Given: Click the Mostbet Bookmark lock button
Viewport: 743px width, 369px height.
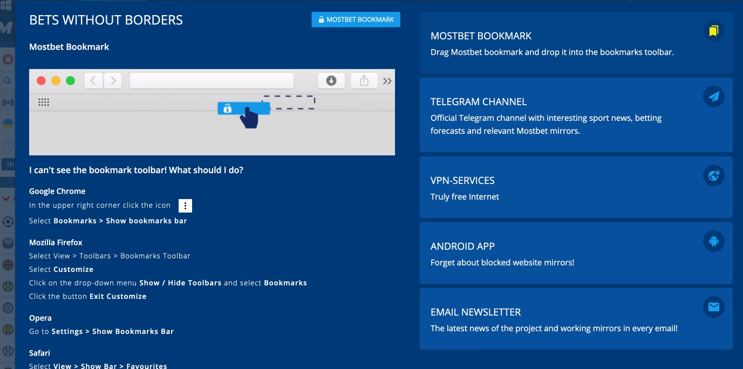Looking at the screenshot, I should pyautogui.click(x=356, y=19).
